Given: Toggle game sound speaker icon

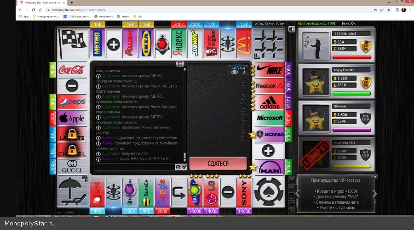Looking at the screenshot, I should (292, 29).
